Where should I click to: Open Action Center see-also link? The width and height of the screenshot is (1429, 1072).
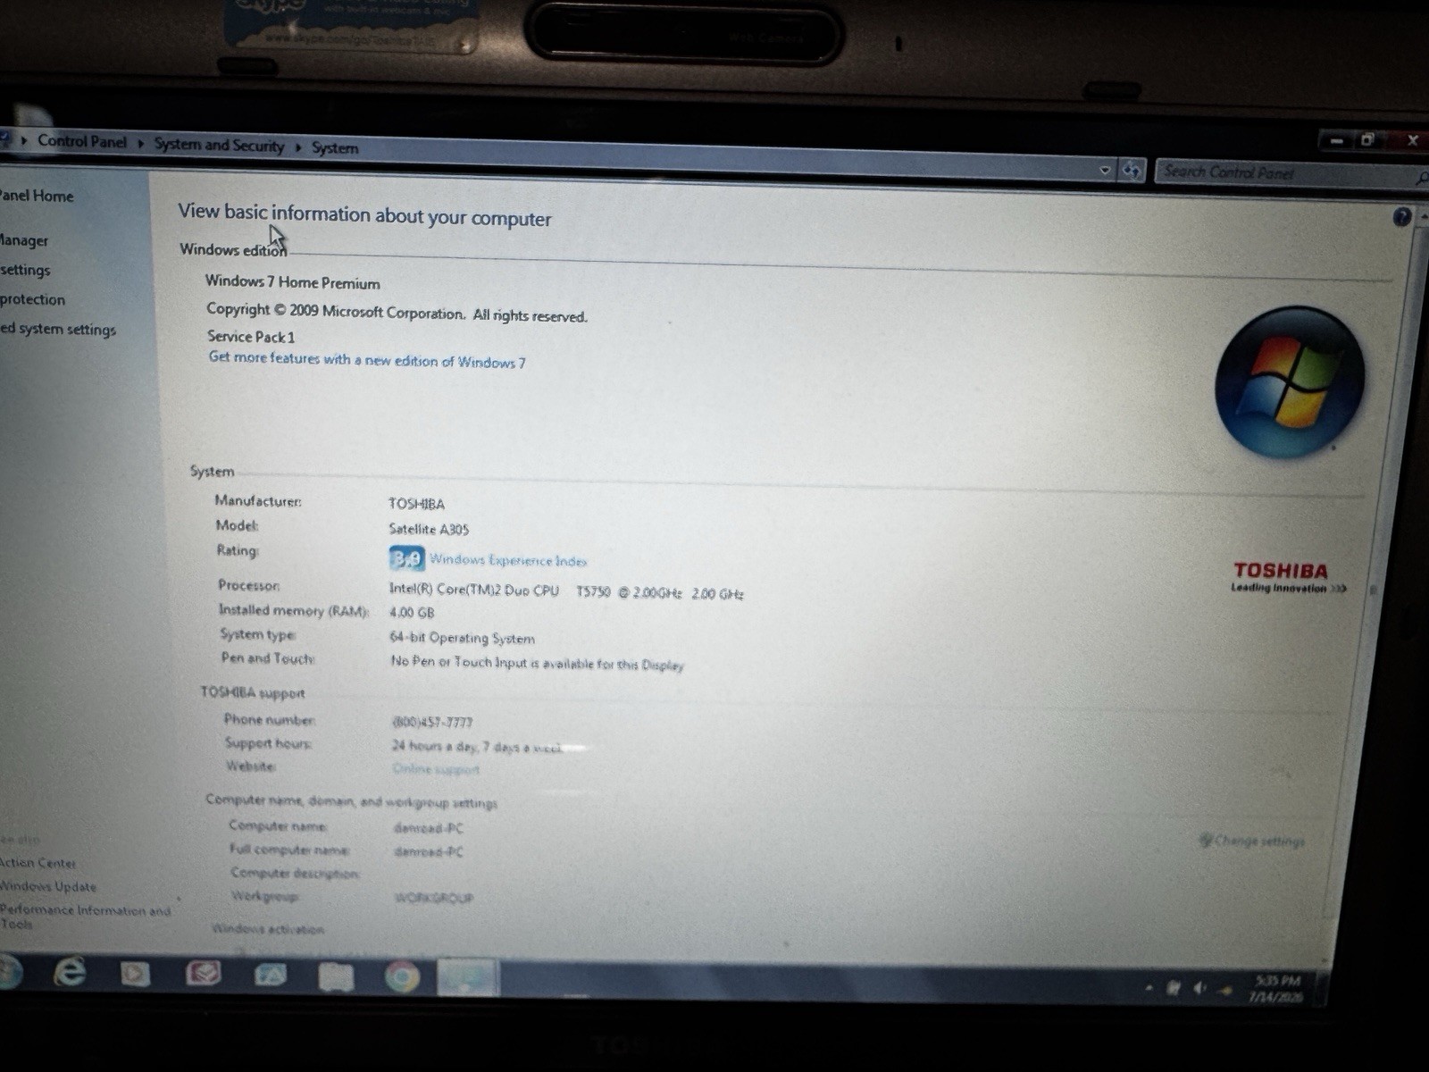click(38, 863)
